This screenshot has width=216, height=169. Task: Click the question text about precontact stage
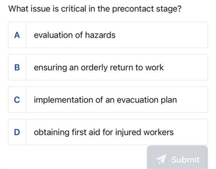[x=95, y=9]
